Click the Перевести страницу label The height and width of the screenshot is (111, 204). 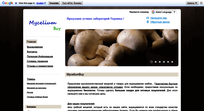139,12
